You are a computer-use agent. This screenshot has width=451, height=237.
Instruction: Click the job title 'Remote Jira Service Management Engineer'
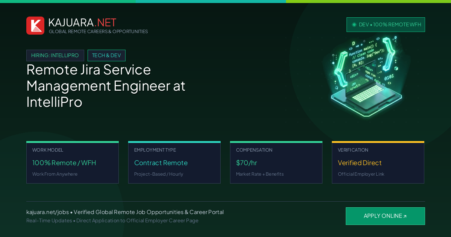(x=106, y=86)
